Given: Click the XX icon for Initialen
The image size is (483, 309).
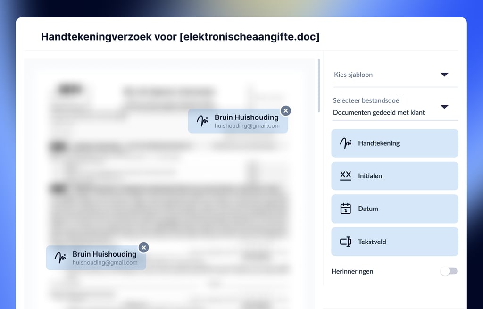Looking at the screenshot, I should pyautogui.click(x=346, y=175).
